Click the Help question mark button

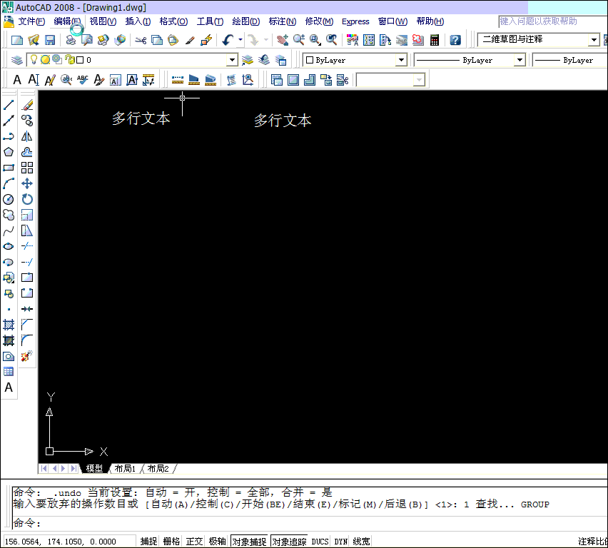point(455,39)
